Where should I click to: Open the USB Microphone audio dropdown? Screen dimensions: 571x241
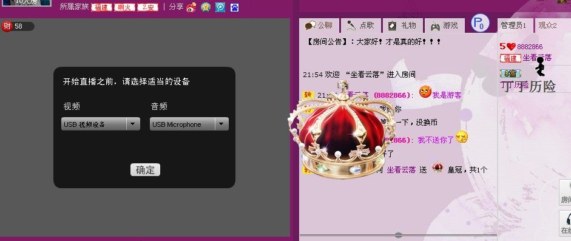click(x=189, y=124)
